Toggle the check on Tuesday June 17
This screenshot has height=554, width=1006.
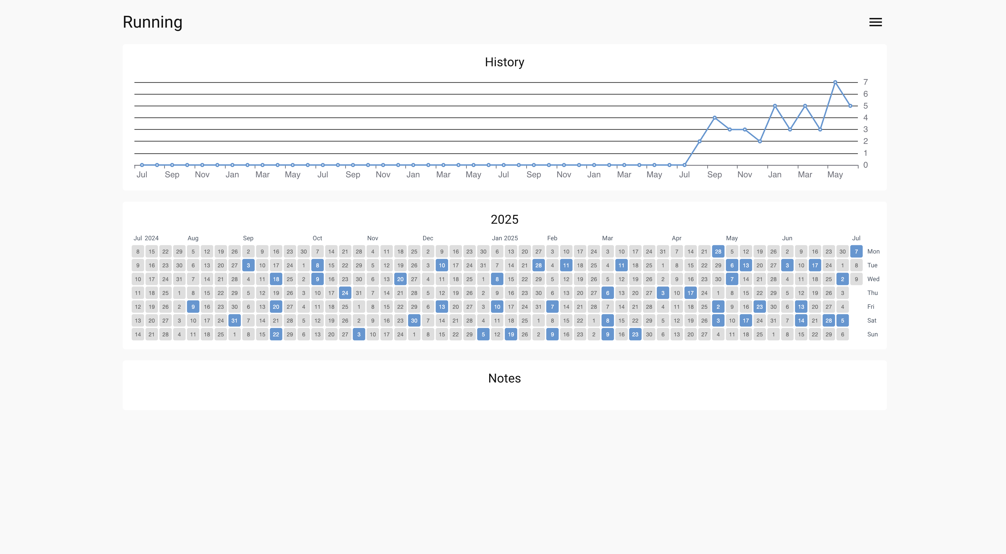[815, 265]
